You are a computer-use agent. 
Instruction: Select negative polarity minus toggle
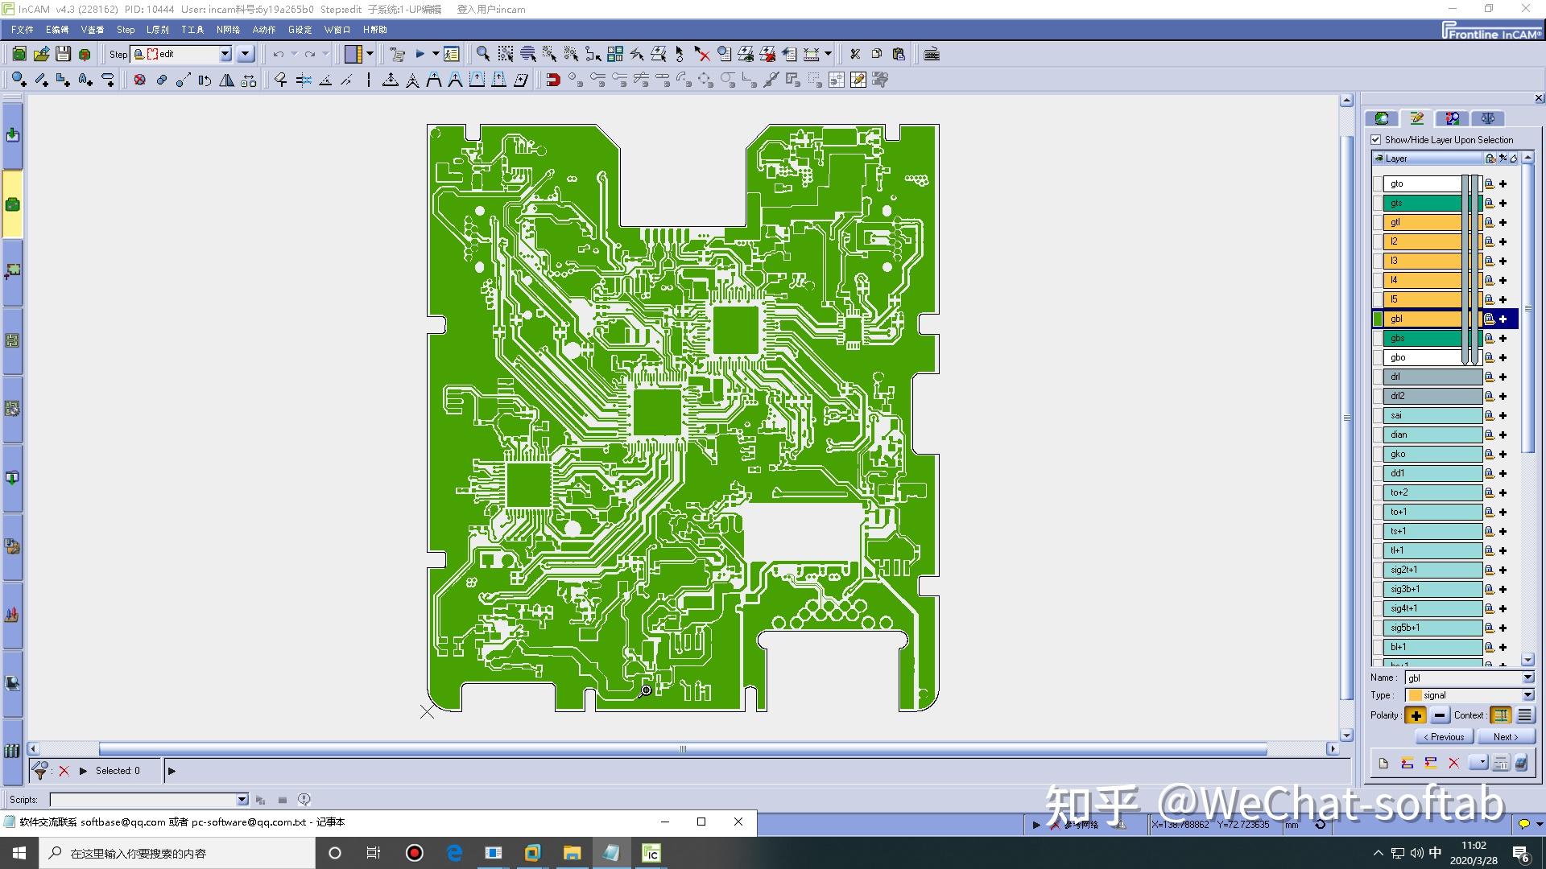tap(1440, 715)
